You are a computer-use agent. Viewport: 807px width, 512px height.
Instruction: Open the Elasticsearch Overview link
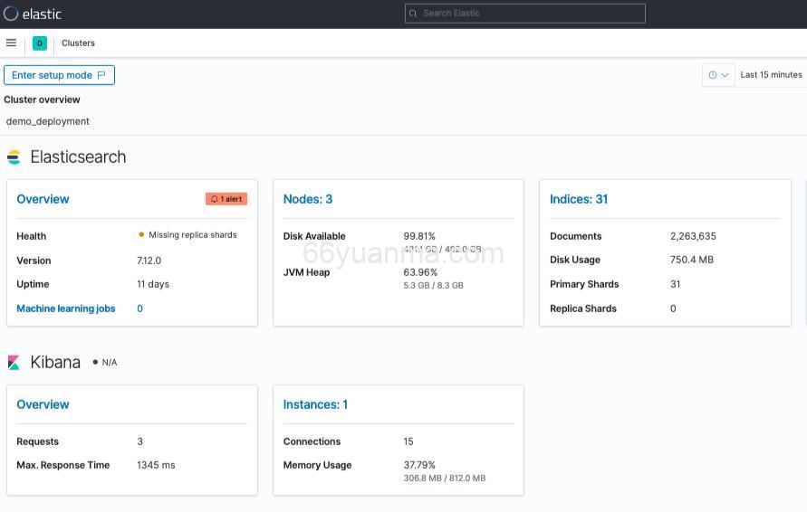43,199
